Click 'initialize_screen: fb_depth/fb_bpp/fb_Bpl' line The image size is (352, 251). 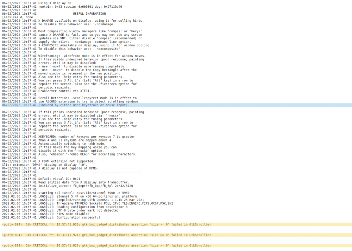click(67, 186)
